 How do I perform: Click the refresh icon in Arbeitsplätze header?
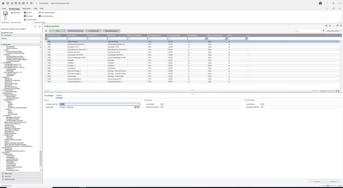click(x=326, y=26)
